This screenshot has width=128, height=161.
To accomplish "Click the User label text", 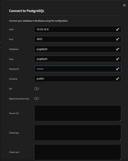I will pyautogui.click(x=11, y=59).
